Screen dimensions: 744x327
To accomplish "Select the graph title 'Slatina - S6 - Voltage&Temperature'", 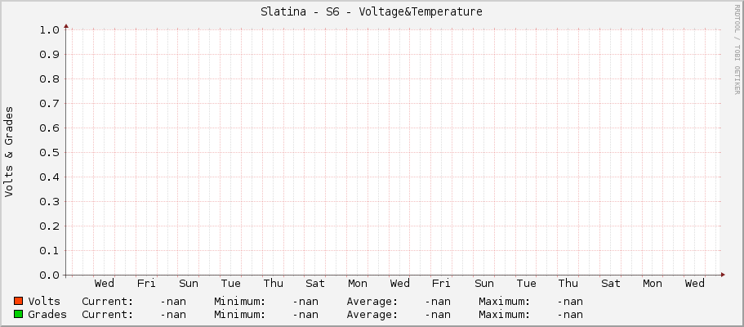I will (x=372, y=12).
